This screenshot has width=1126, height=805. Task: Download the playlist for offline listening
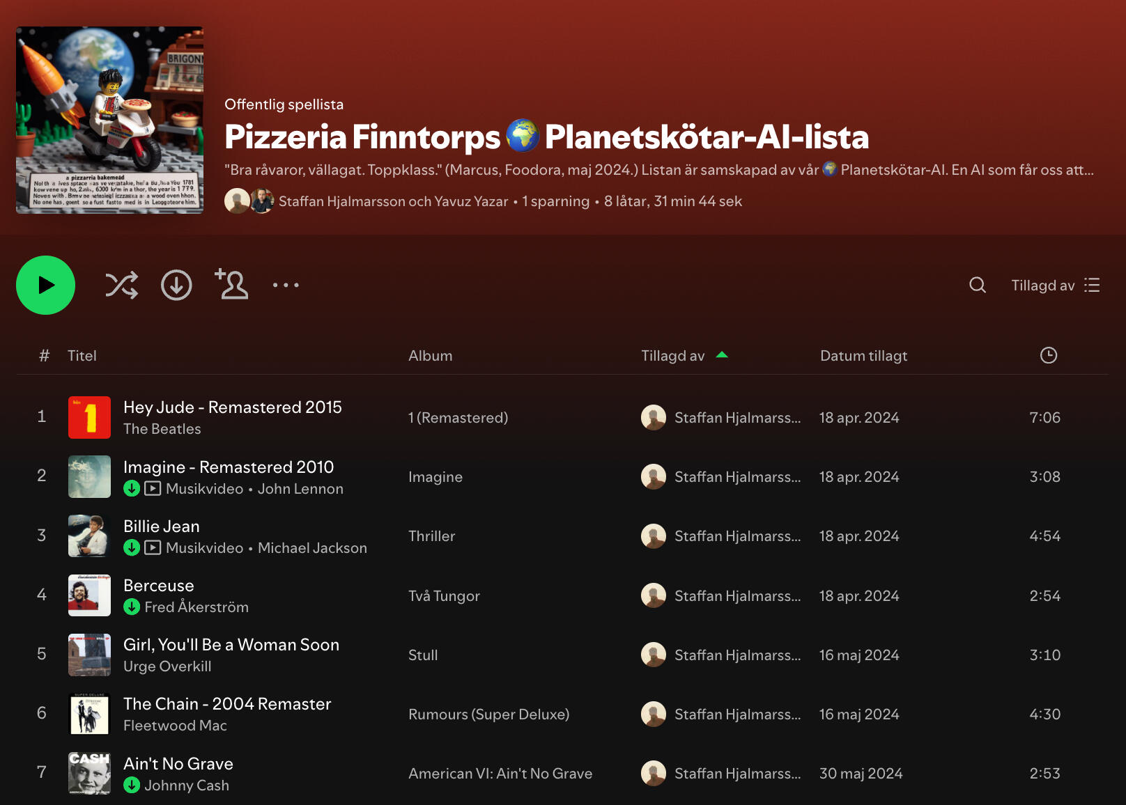pyautogui.click(x=176, y=286)
